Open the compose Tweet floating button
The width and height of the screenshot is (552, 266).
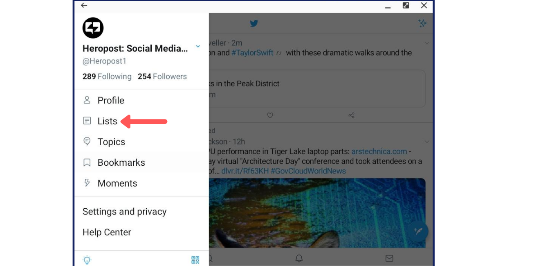click(x=417, y=231)
